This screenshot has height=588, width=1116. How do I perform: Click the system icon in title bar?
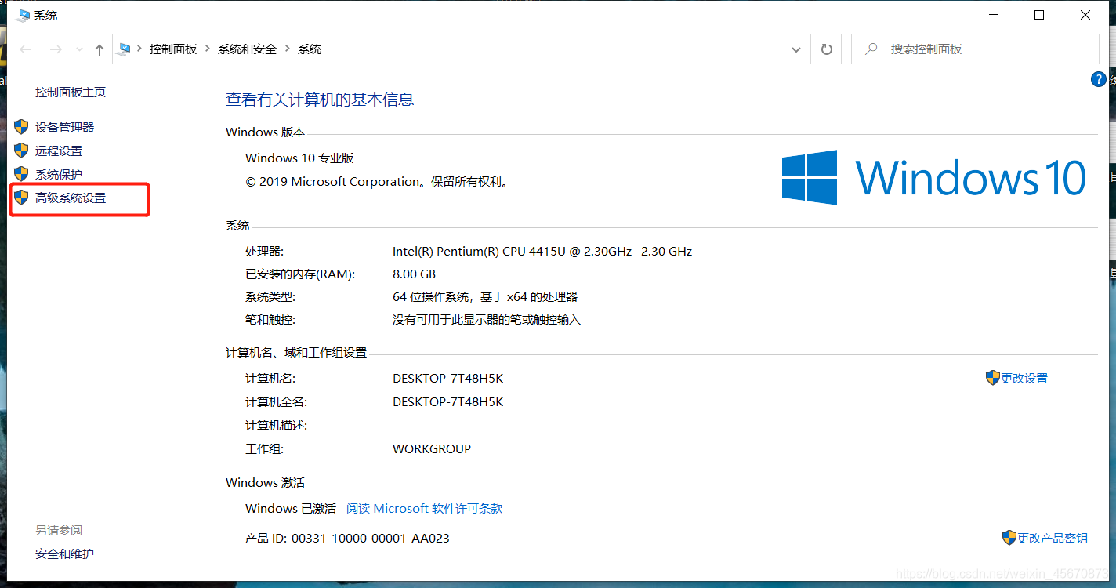pos(22,15)
